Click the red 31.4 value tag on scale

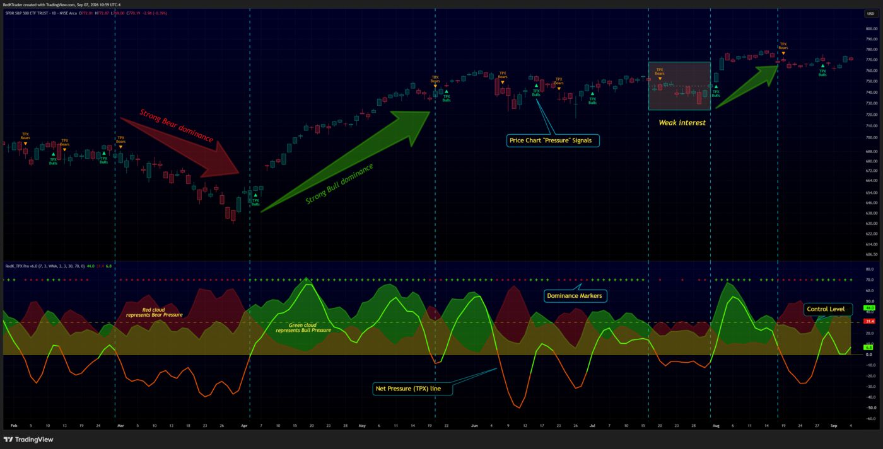pyautogui.click(x=870, y=321)
